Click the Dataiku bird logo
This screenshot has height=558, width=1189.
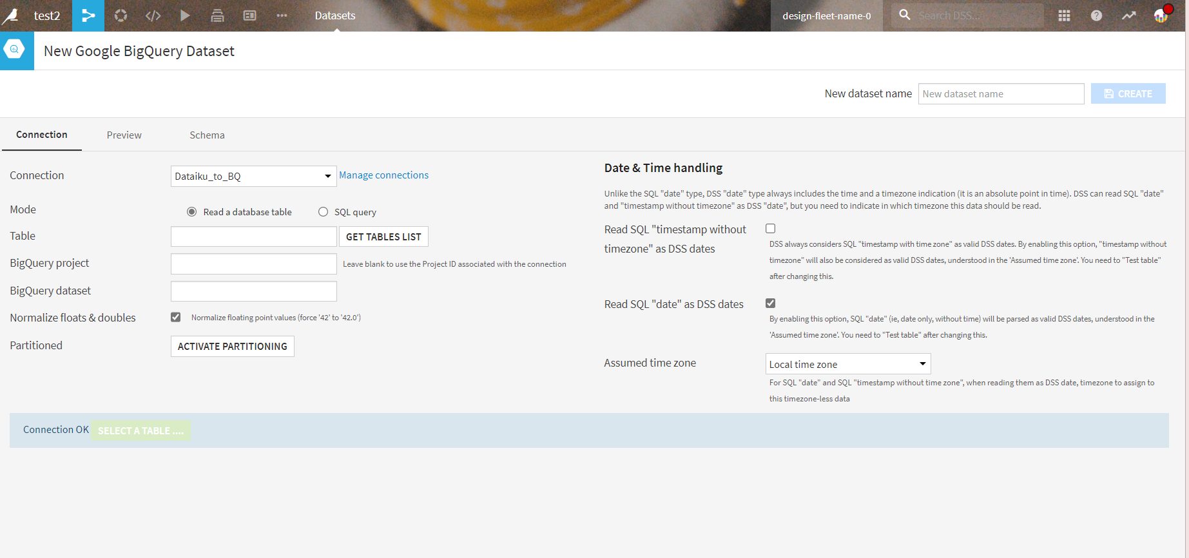coord(11,15)
